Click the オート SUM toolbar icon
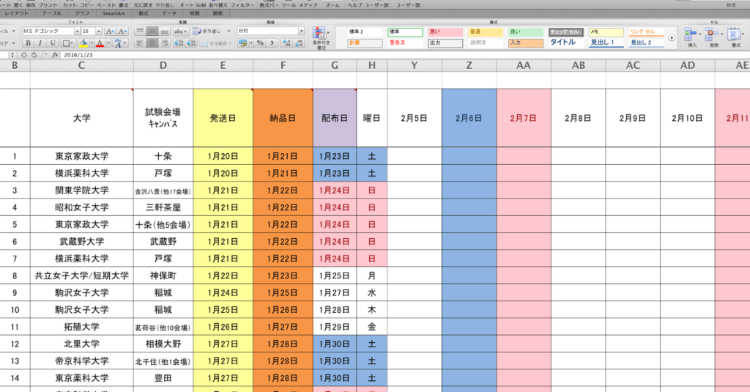 coord(193,5)
